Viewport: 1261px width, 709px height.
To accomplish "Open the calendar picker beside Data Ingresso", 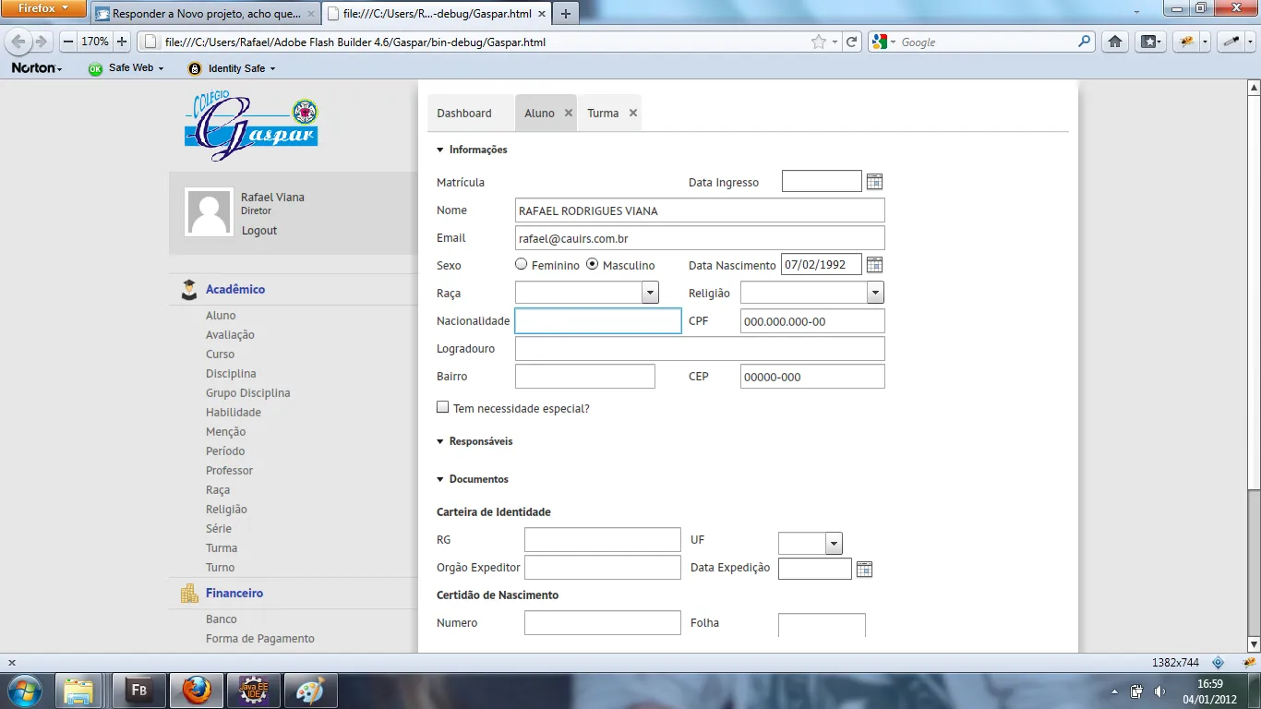I will tap(874, 182).
